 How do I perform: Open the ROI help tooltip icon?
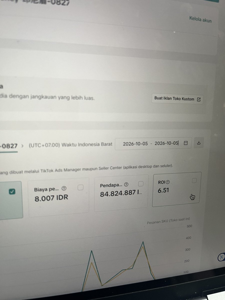pyautogui.click(x=168, y=182)
